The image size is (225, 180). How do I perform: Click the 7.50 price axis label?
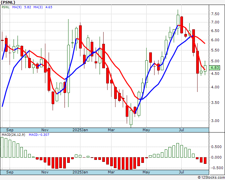215,14
